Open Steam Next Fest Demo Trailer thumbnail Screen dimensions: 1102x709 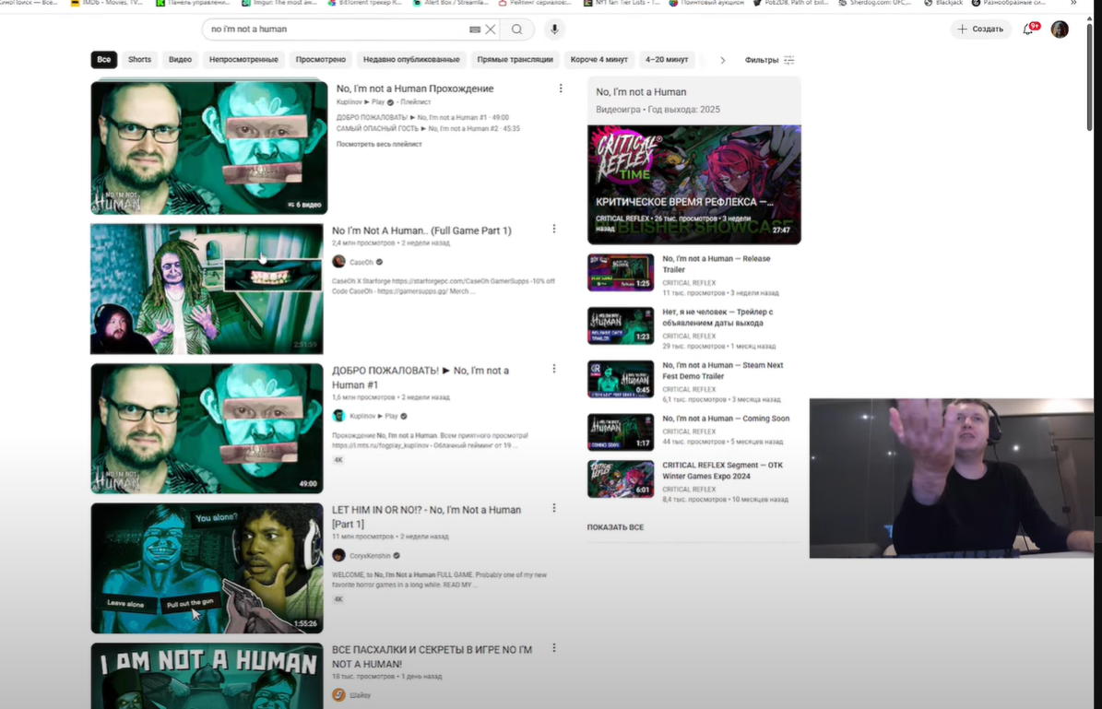click(x=621, y=379)
